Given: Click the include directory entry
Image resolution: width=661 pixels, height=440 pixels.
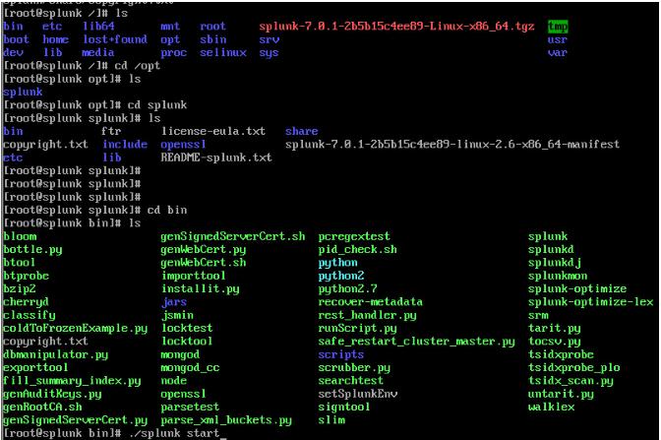Looking at the screenshot, I should (x=125, y=145).
